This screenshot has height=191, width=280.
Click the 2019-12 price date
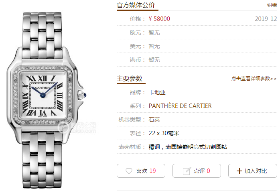(x=266, y=19)
